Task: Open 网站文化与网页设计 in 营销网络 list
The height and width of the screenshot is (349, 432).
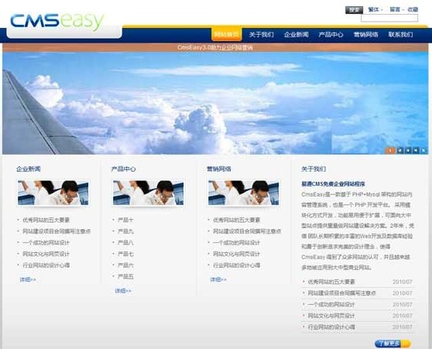Action: coord(236,254)
